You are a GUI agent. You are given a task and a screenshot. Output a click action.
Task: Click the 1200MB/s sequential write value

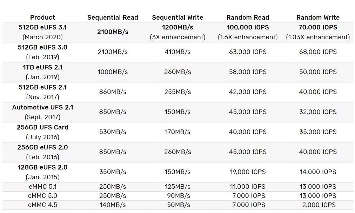click(177, 27)
